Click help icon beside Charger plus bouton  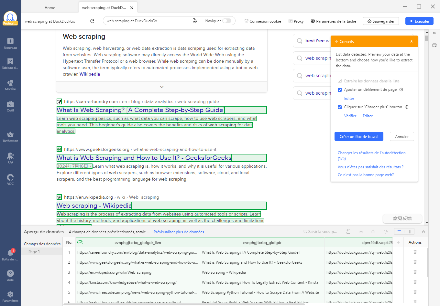tap(407, 107)
